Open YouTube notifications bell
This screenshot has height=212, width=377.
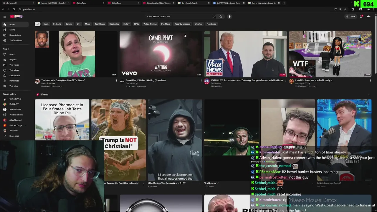point(361,16)
